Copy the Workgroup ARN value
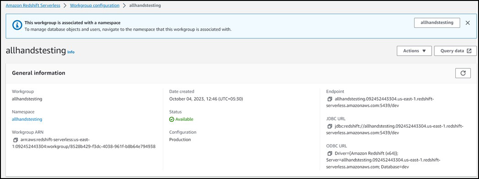The image size is (479, 179). [x=16, y=140]
